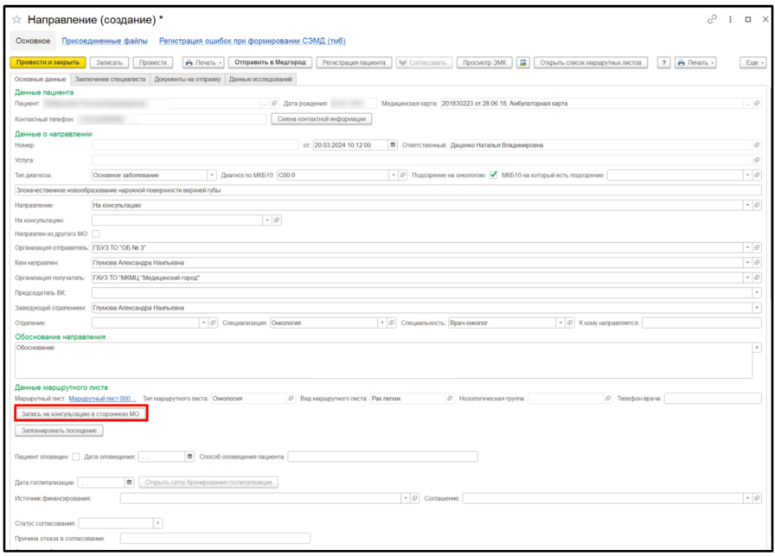Image resolution: width=775 pixels, height=556 pixels.
Task: Expand the Тип диагноза dropdown
Action: (212, 175)
